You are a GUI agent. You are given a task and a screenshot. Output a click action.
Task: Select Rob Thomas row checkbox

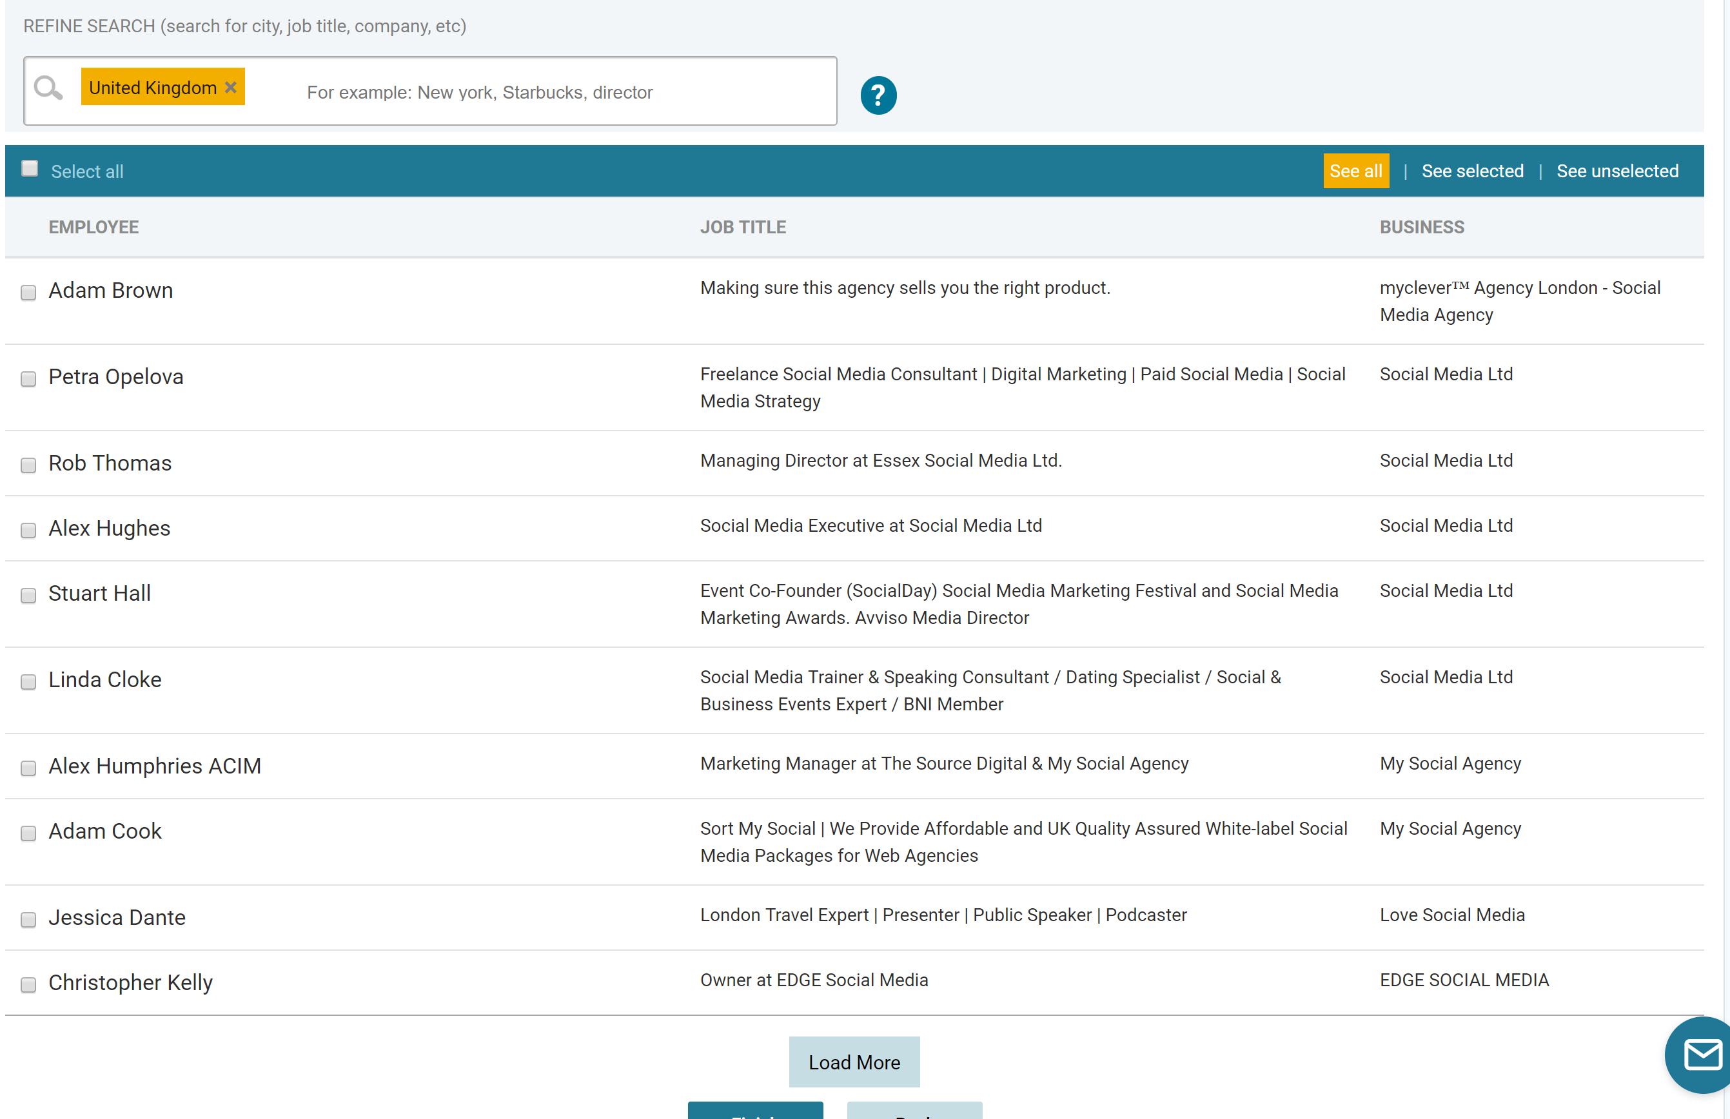tap(28, 466)
